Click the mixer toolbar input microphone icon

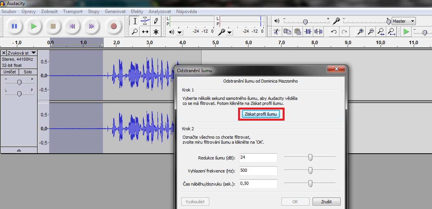click(x=336, y=21)
